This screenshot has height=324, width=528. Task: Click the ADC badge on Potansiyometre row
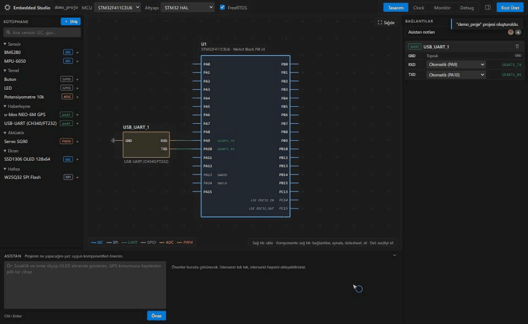(67, 97)
